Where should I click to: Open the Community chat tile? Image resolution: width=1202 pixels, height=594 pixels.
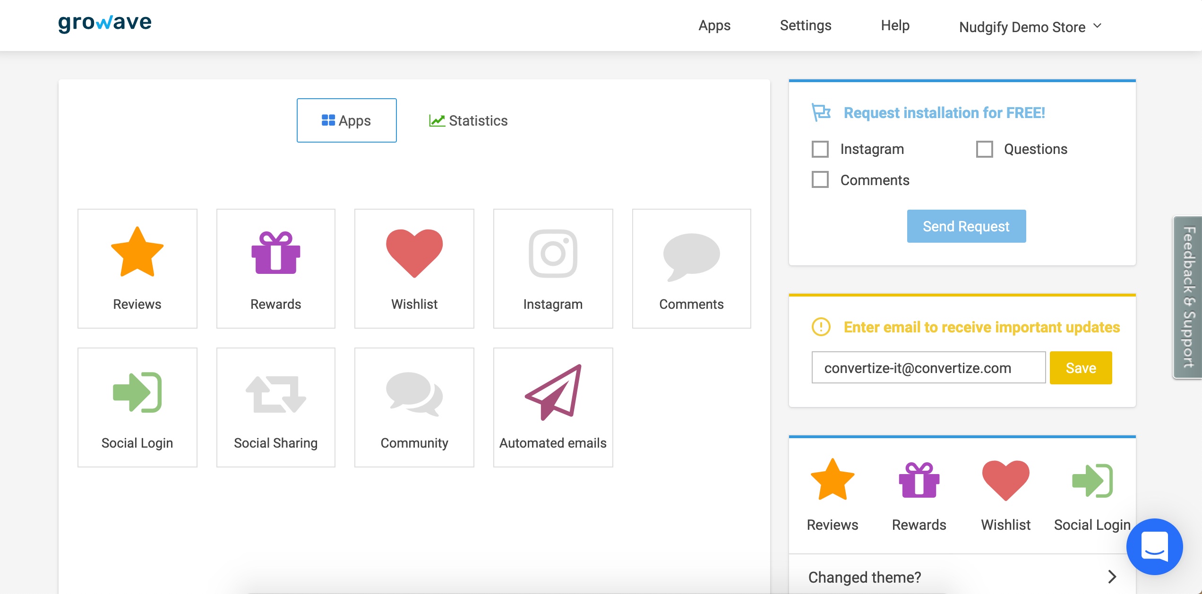click(x=414, y=407)
